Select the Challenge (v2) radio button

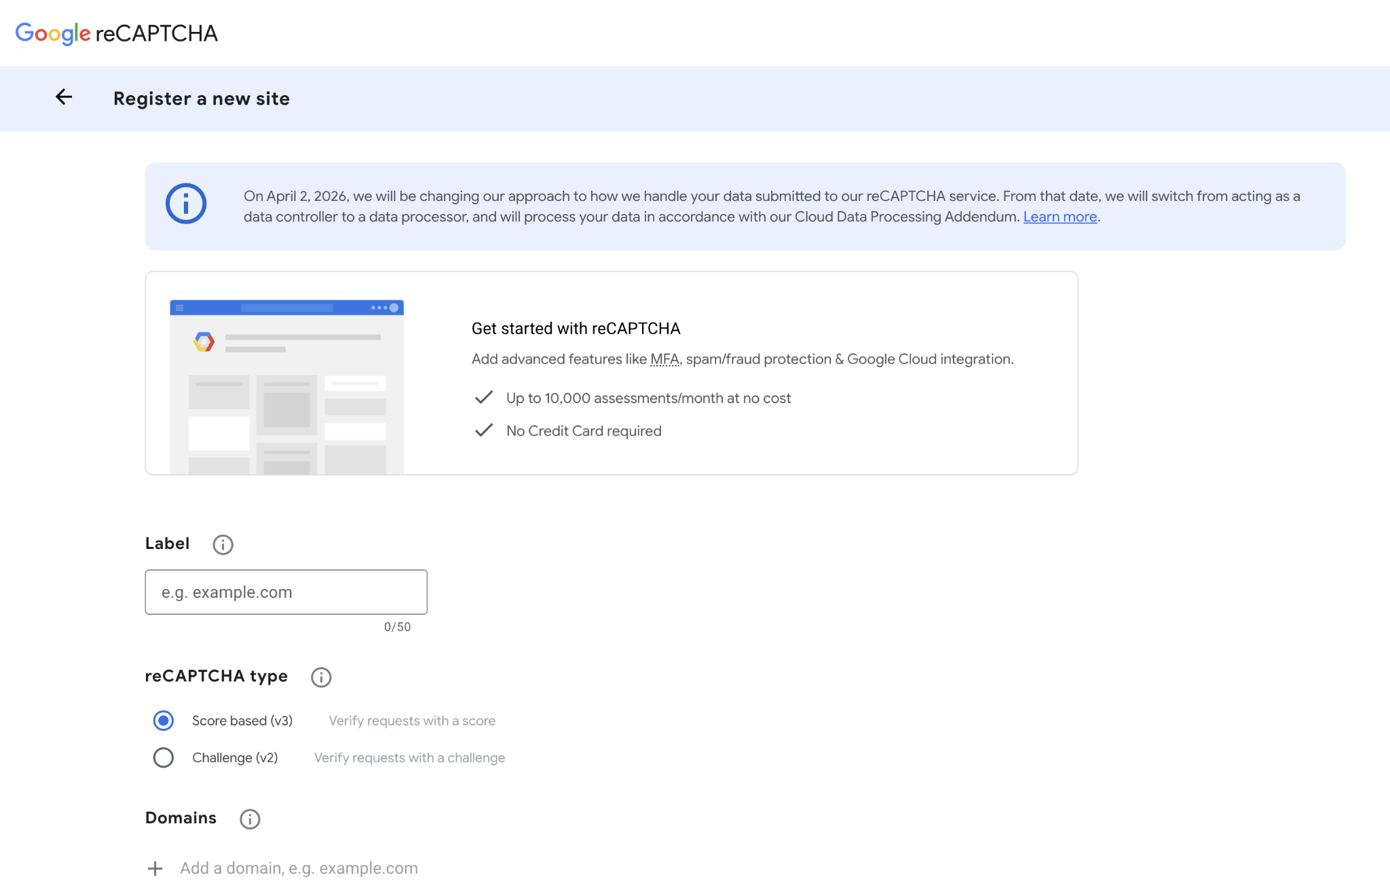[164, 757]
